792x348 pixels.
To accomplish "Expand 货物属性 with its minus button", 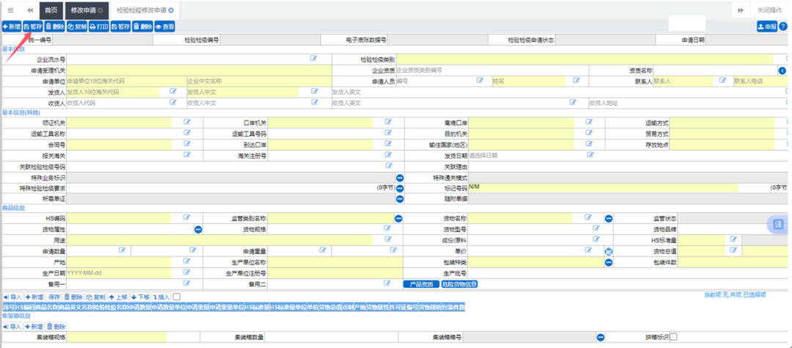I will tap(199, 230).
